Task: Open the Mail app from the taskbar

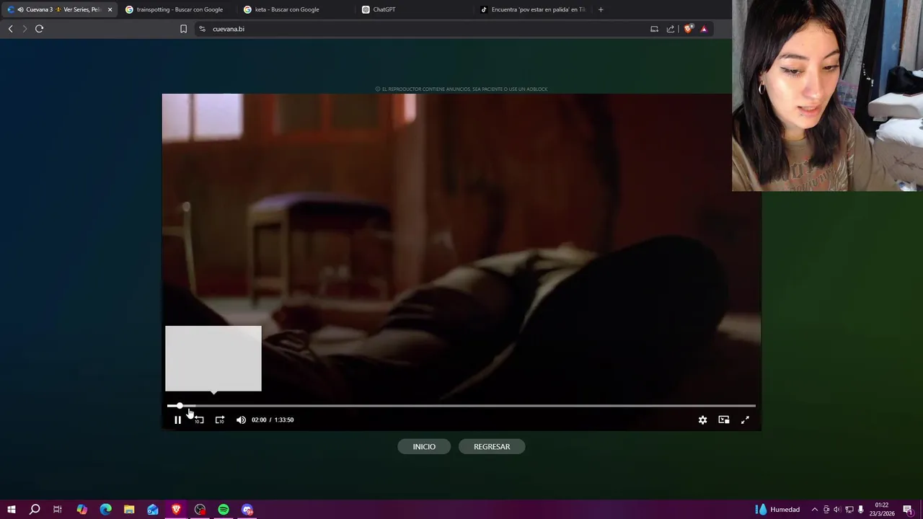Action: click(x=153, y=510)
